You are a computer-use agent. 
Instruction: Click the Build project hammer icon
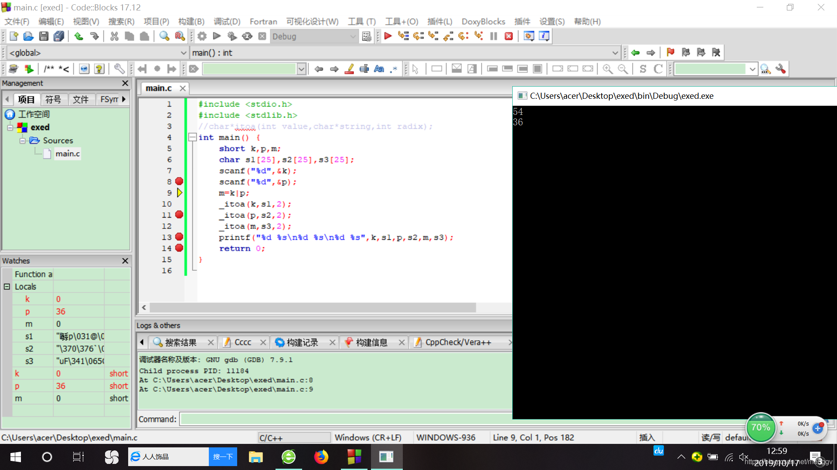point(202,36)
